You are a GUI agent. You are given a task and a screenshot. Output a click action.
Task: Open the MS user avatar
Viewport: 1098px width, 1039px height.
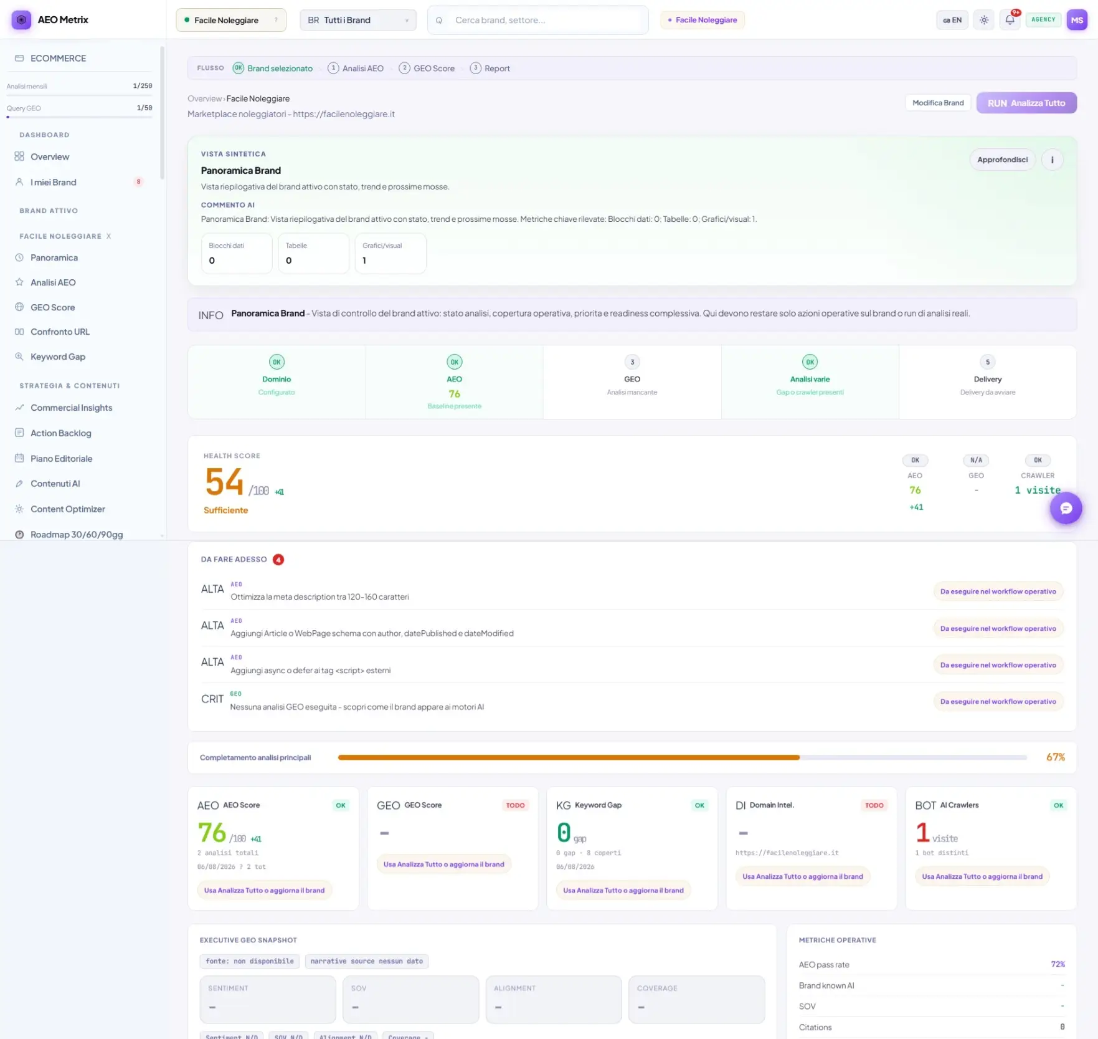(x=1077, y=20)
